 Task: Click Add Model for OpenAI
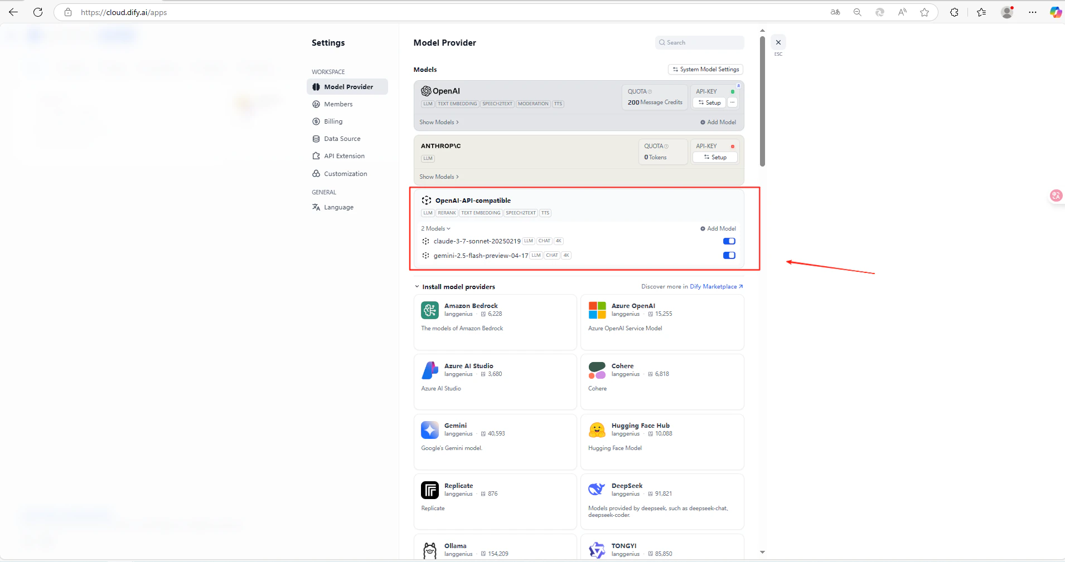pos(718,122)
